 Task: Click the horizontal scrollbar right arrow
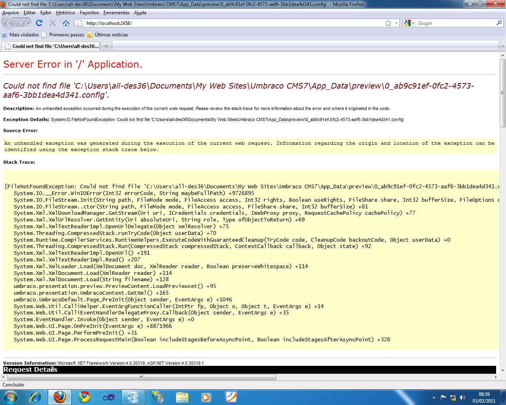[x=496, y=377]
